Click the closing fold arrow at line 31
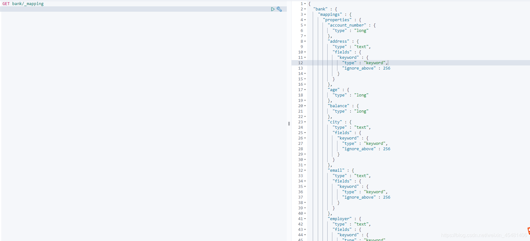 [305, 165]
